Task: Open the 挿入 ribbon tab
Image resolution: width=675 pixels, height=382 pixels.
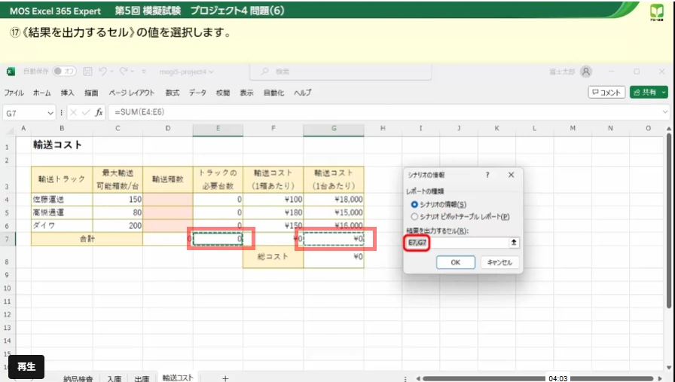Action: [x=67, y=93]
